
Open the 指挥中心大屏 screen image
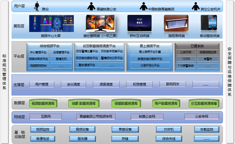(x=51, y=24)
